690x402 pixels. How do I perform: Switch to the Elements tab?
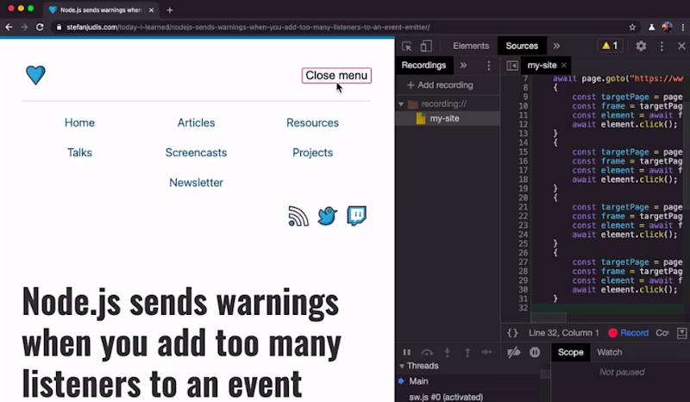[x=470, y=46]
